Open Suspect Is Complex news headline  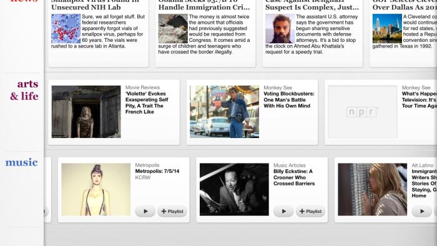point(312,5)
